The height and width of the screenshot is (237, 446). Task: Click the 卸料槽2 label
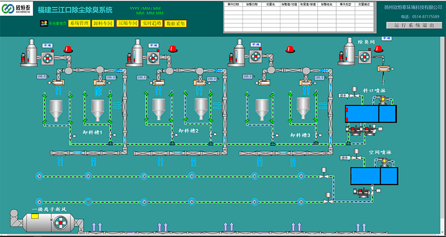tap(188, 131)
